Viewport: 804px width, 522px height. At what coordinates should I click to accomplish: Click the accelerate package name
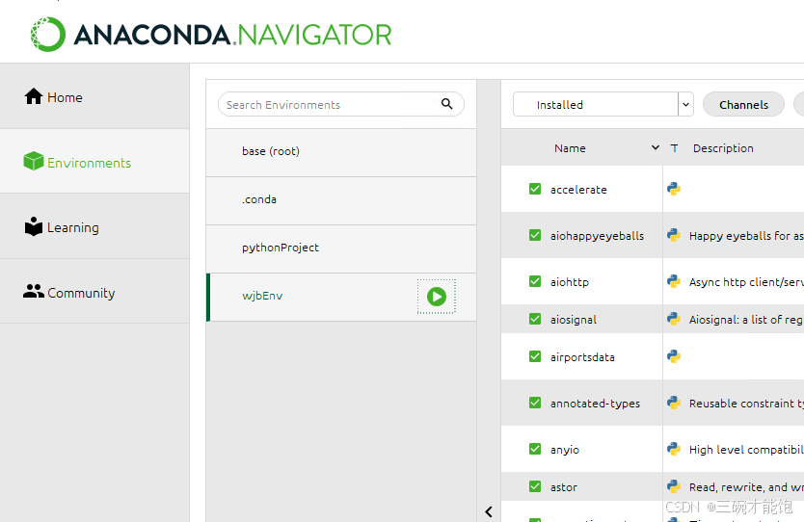coord(578,190)
